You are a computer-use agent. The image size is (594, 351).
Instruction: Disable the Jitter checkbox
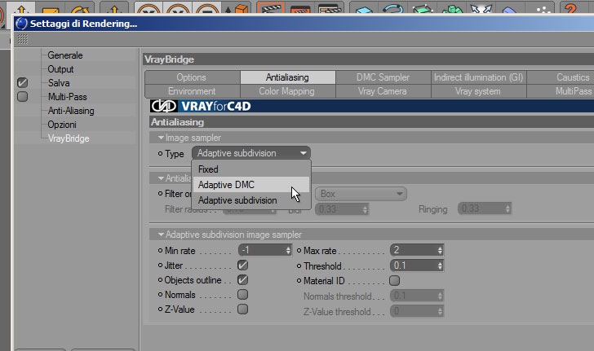point(242,265)
